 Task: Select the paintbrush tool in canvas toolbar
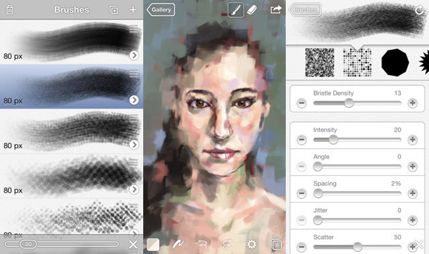236,10
